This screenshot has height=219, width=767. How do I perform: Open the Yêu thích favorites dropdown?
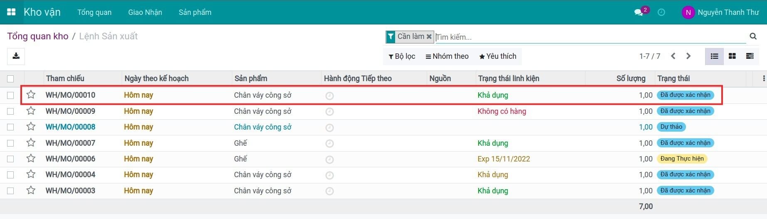(x=498, y=56)
